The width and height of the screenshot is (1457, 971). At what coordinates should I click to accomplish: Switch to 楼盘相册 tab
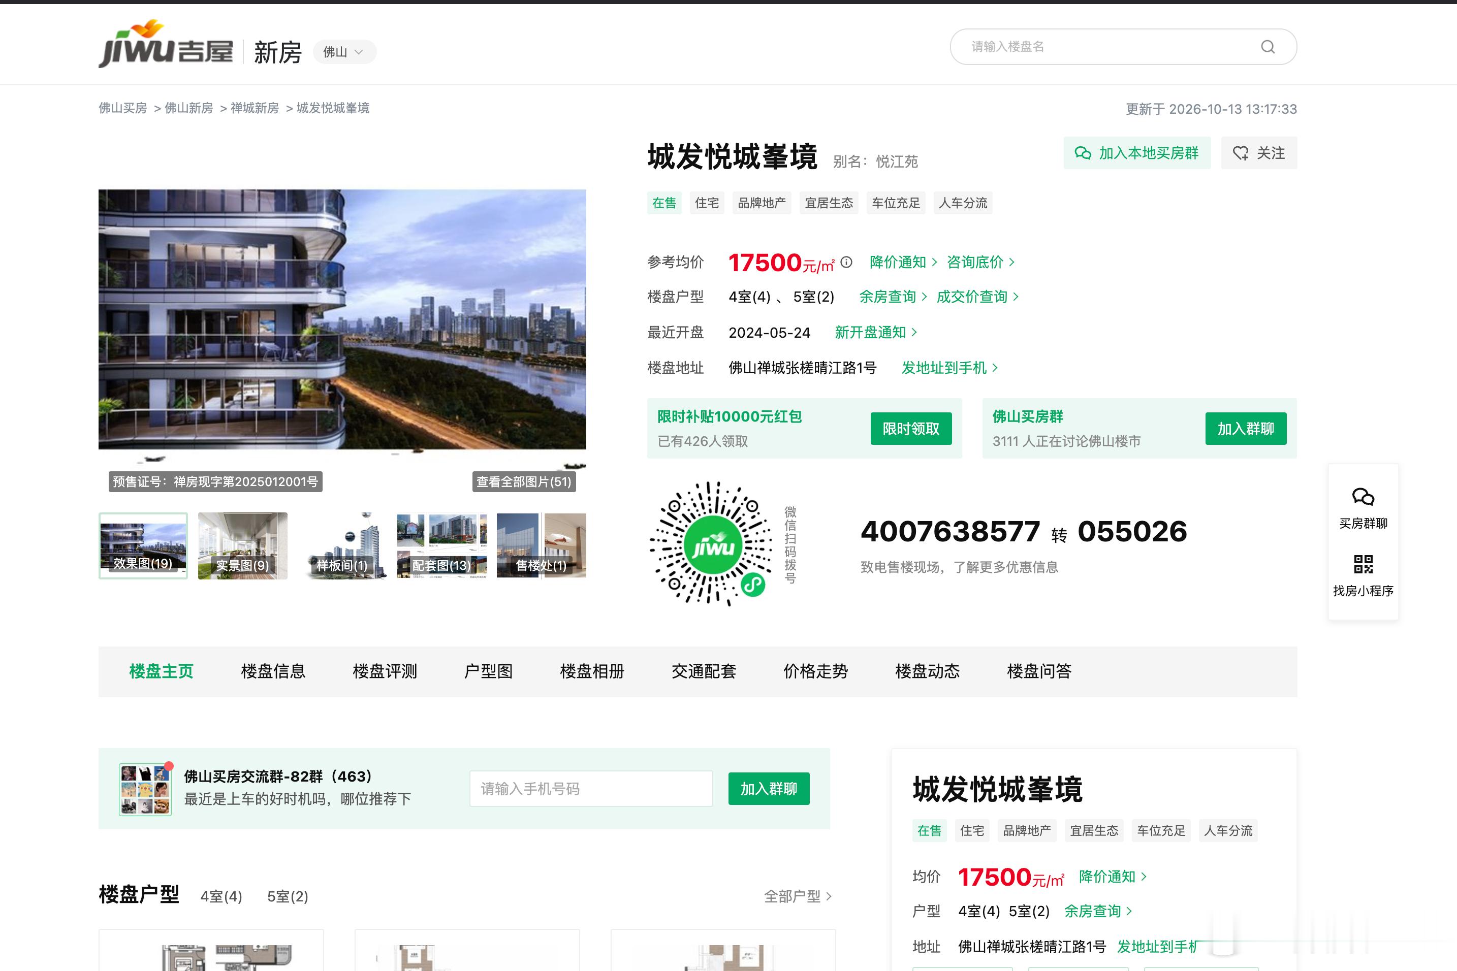[x=592, y=671]
